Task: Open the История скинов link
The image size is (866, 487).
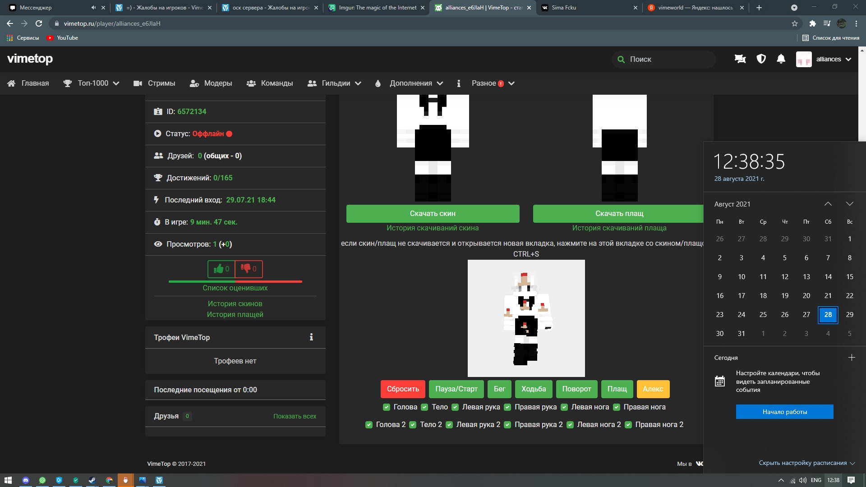Action: [x=235, y=304]
